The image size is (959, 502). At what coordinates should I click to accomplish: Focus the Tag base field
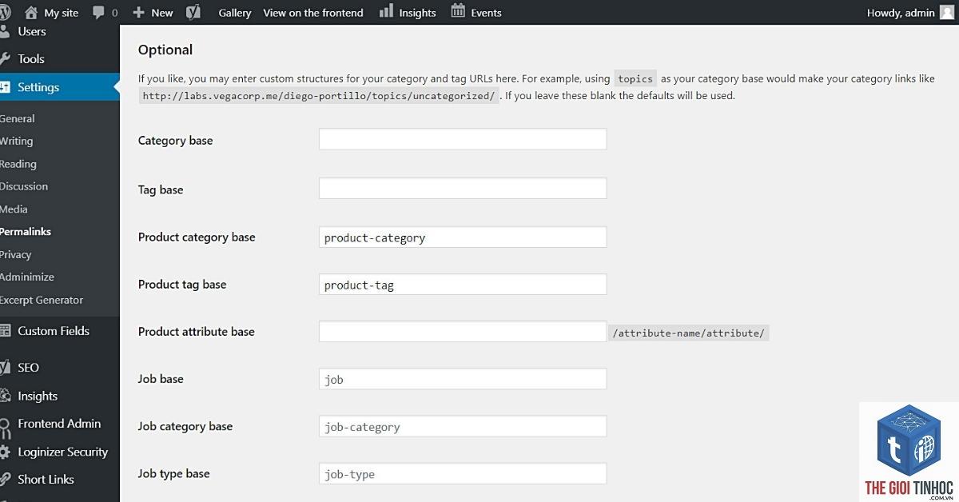[x=463, y=189]
